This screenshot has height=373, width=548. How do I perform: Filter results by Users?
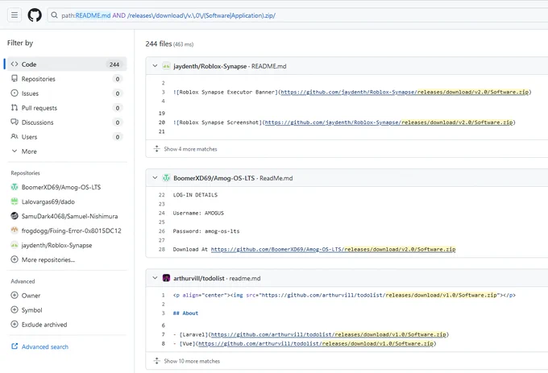[x=67, y=137]
